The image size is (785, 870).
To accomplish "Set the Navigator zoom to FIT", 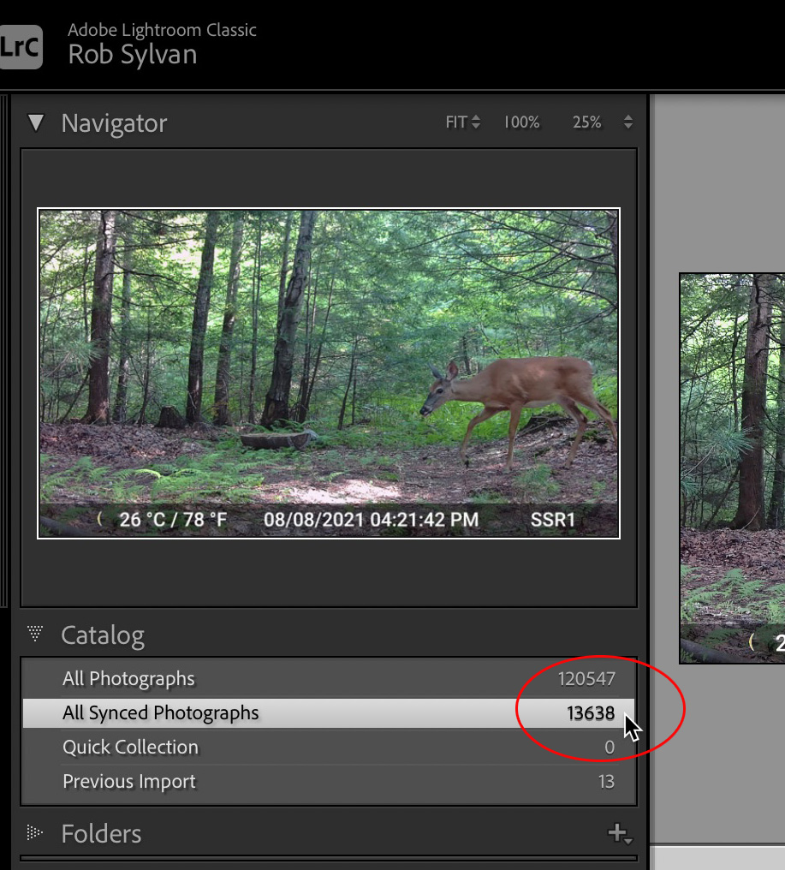I will click(456, 122).
